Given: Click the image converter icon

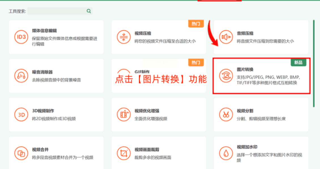Looking at the screenshot, I should (x=226, y=76).
